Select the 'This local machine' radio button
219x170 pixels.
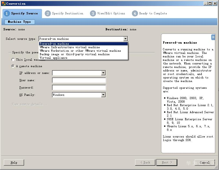pyautogui.click(x=13, y=60)
